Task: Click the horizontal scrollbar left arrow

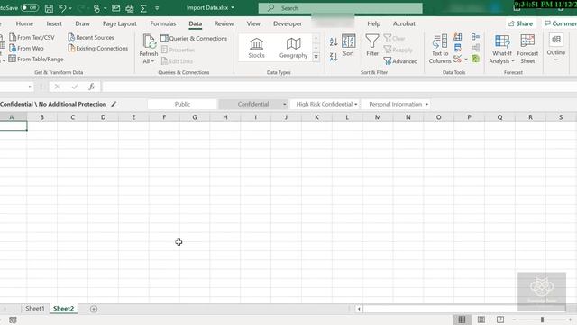Action: pos(359,309)
